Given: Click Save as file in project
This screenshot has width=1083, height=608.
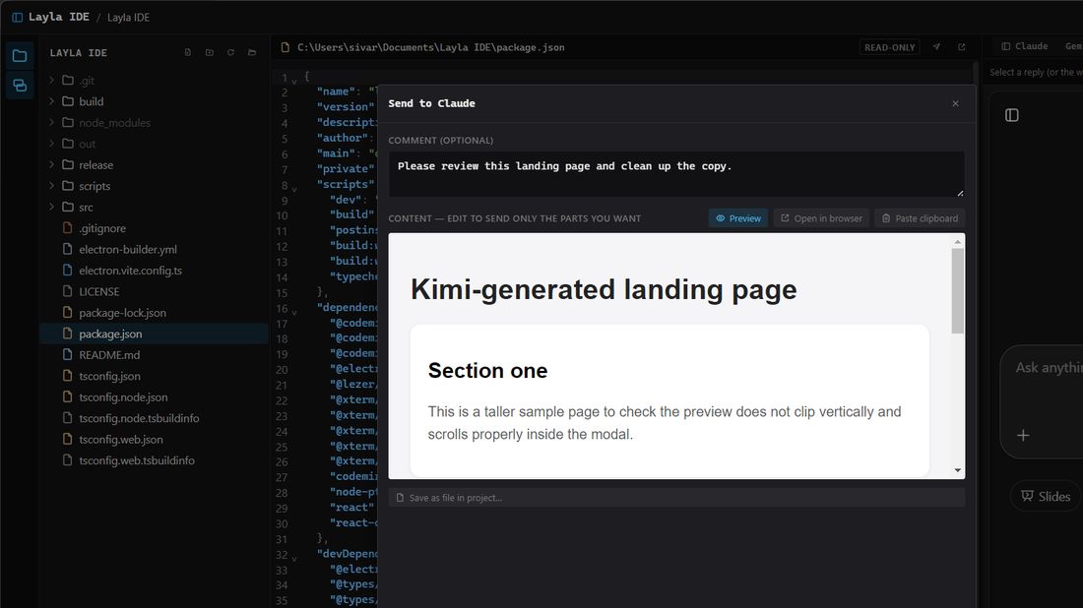Looking at the screenshot, I should (x=676, y=498).
